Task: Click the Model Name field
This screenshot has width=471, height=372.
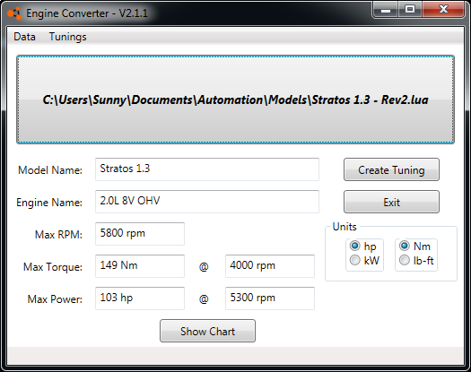Action: 207,169
